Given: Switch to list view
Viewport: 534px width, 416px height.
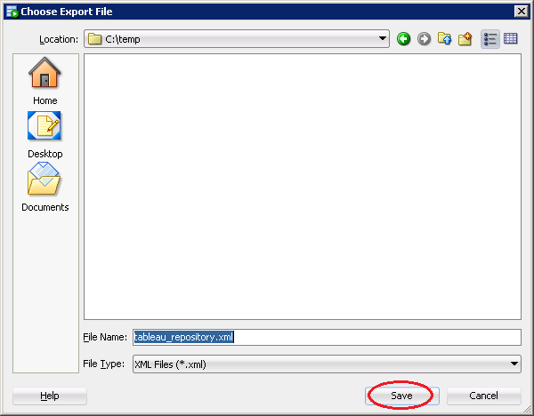Looking at the screenshot, I should (x=490, y=39).
